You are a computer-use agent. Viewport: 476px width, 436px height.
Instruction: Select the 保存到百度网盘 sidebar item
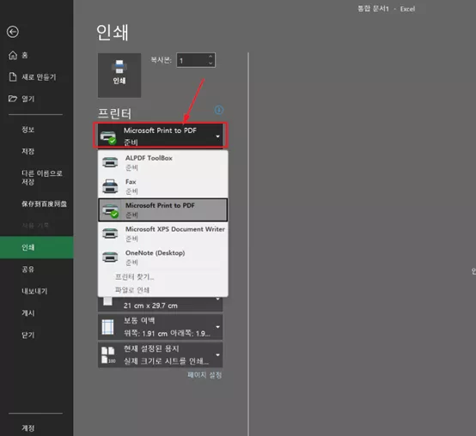click(x=44, y=203)
